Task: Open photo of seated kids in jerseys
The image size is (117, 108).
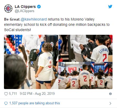Action: coord(85,76)
